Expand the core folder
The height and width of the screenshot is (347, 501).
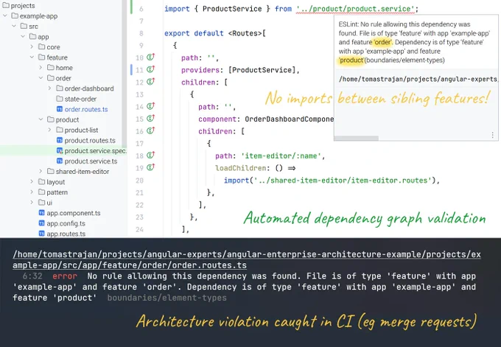pyautogui.click(x=32, y=46)
